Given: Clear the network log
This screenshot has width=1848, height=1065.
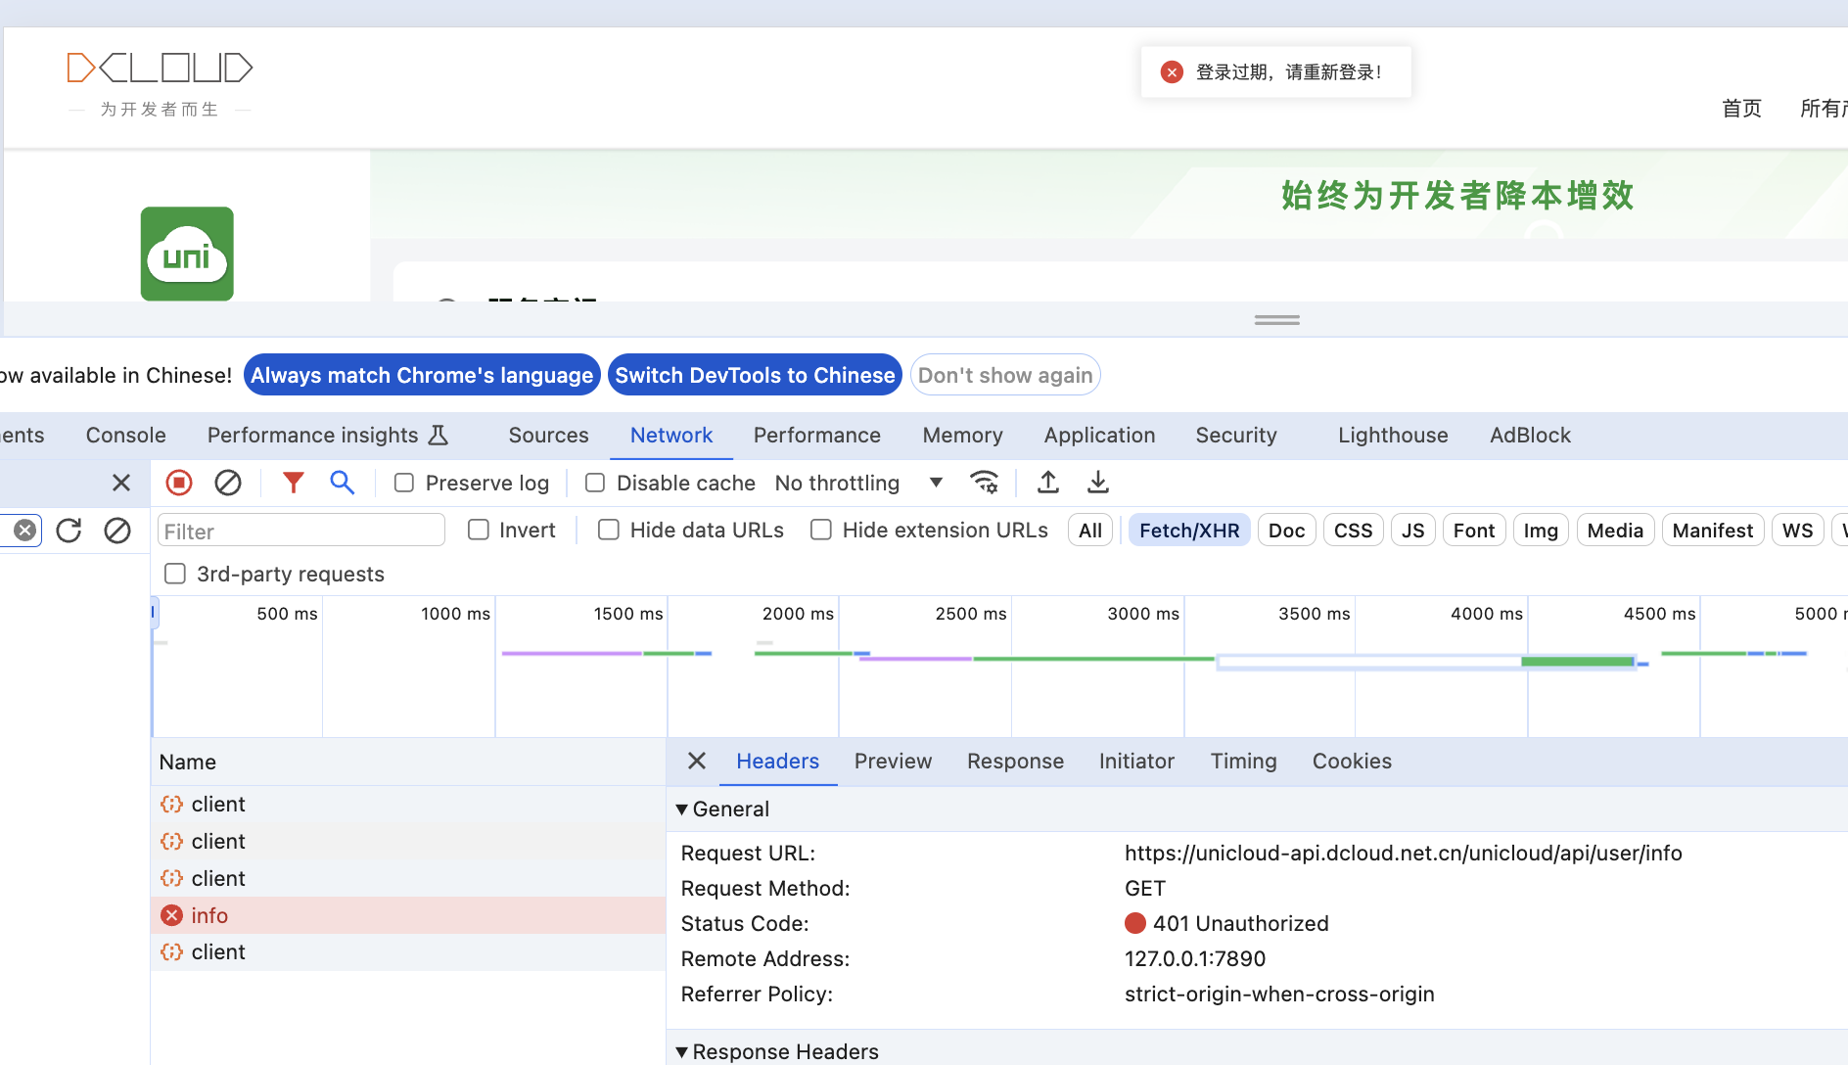Looking at the screenshot, I should point(228,483).
